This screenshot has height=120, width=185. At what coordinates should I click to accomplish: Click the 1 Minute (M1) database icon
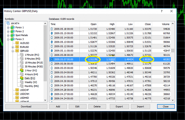(x=22, y=55)
